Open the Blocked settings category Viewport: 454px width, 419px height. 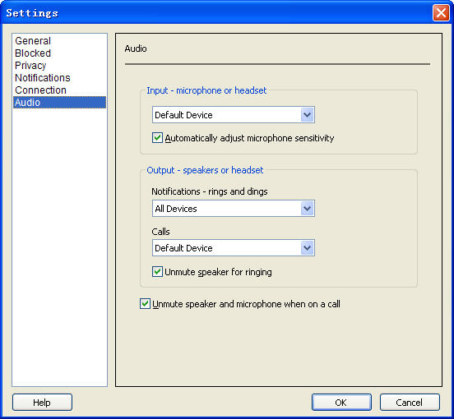(x=33, y=53)
